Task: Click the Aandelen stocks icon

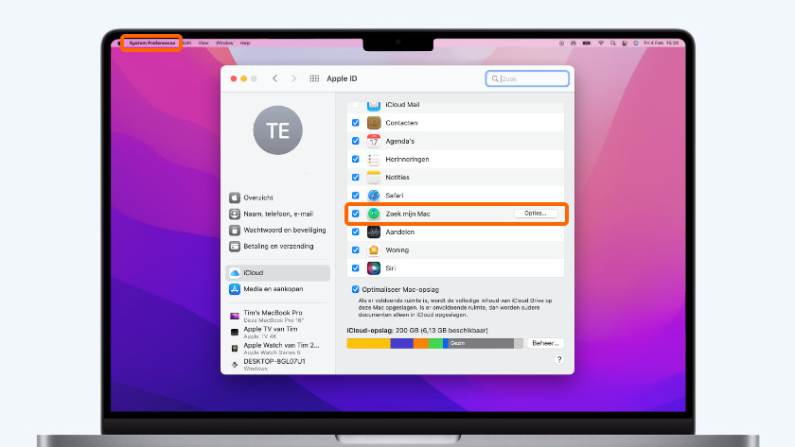Action: point(374,232)
